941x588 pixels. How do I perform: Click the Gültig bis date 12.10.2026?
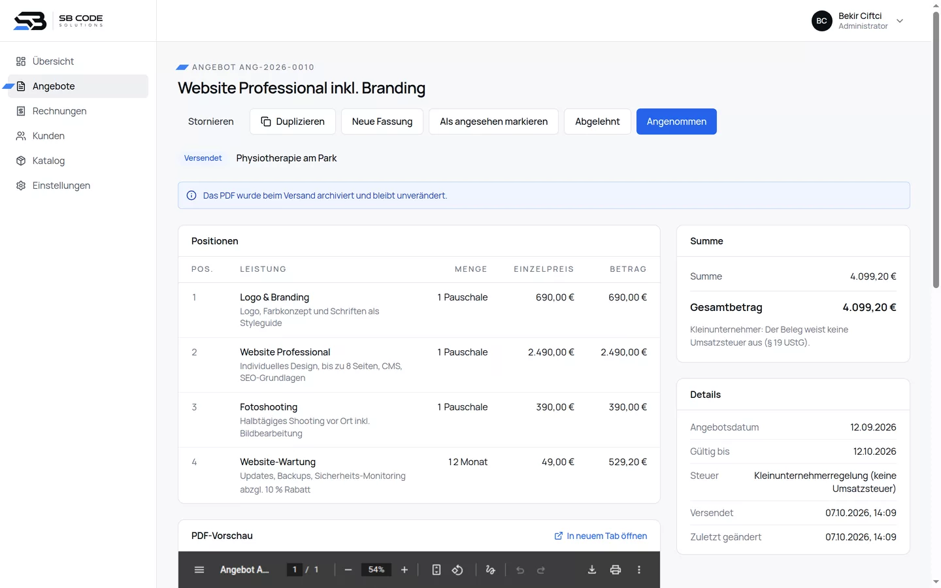tap(875, 451)
